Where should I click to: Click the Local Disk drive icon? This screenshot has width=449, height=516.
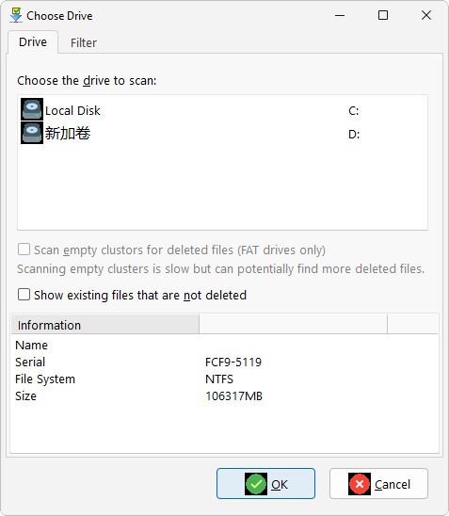click(32, 109)
